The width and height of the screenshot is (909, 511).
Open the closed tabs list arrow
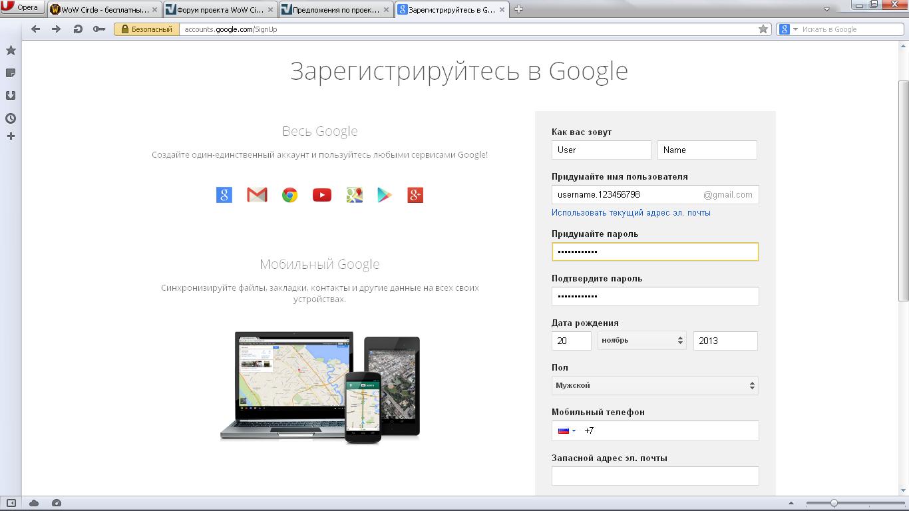[x=826, y=9]
